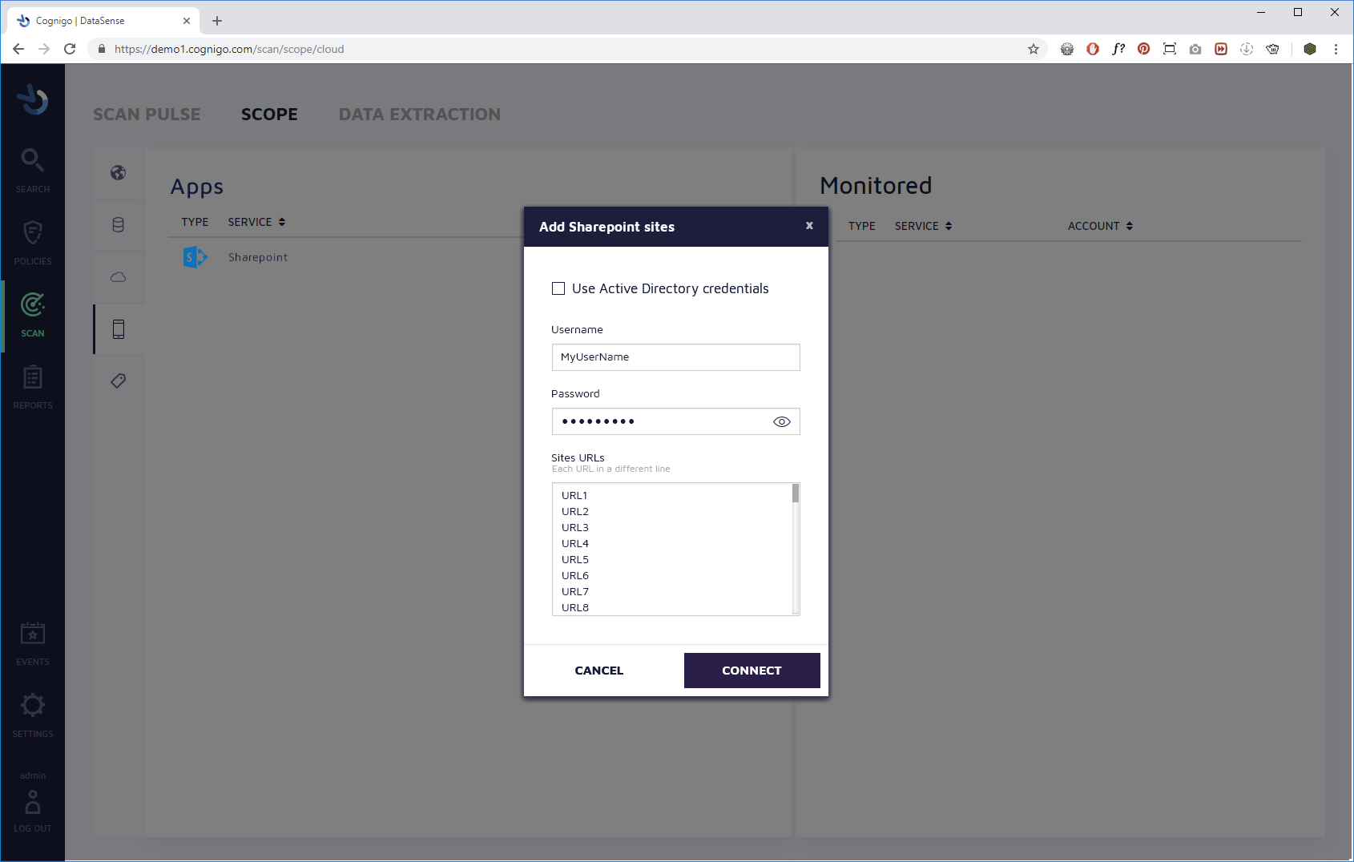Open Reports in the left sidebar
The image size is (1354, 862).
(32, 386)
